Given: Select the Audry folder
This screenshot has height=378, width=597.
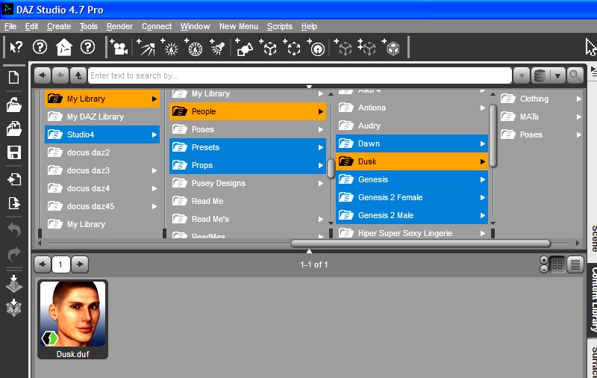Looking at the screenshot, I should pos(412,126).
